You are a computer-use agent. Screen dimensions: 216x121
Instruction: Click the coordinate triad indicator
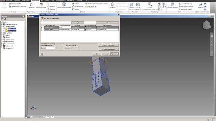pos(33,108)
